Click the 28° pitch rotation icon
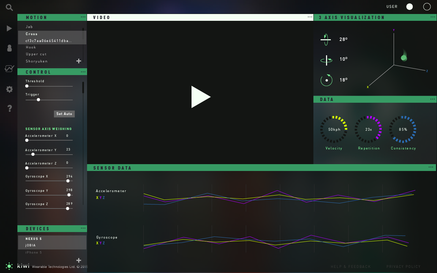The image size is (437, 273). 326,40
